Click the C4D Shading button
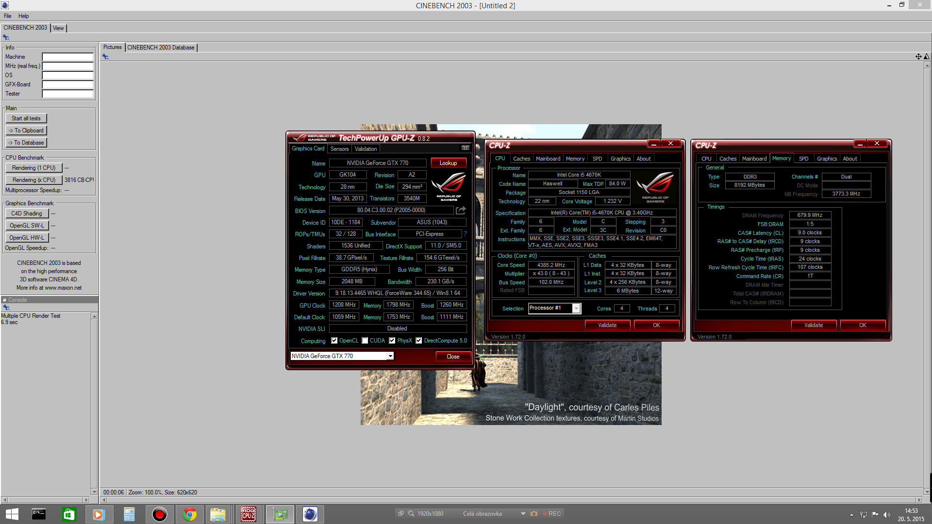Image resolution: width=932 pixels, height=524 pixels. (27, 213)
